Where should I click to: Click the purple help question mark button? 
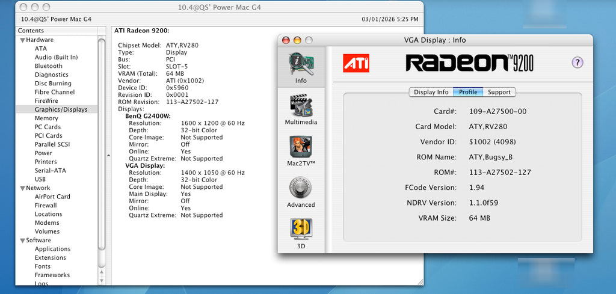coord(577,63)
